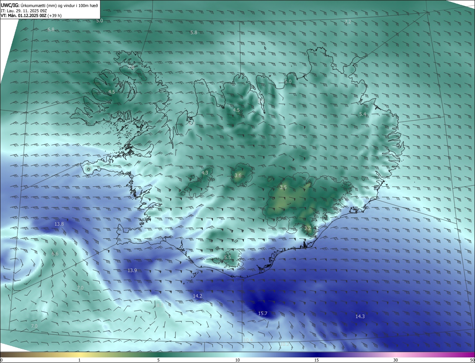The height and width of the screenshot is (363, 475).
Task: Click the 5.4 value label
Action: click(x=363, y=114)
